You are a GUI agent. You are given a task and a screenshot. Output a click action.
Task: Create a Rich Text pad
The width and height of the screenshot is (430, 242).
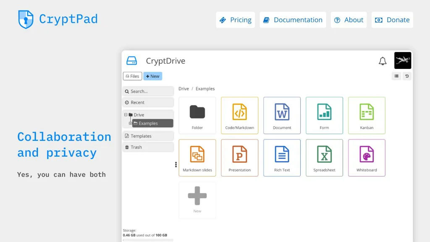[x=282, y=158]
